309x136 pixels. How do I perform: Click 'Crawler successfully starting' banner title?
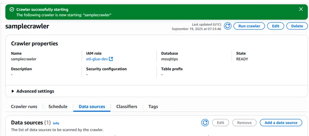pos(42,10)
